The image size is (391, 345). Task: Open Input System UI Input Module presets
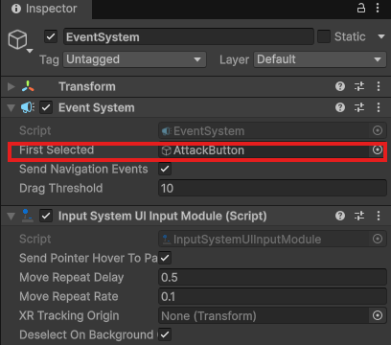pyautogui.click(x=359, y=216)
